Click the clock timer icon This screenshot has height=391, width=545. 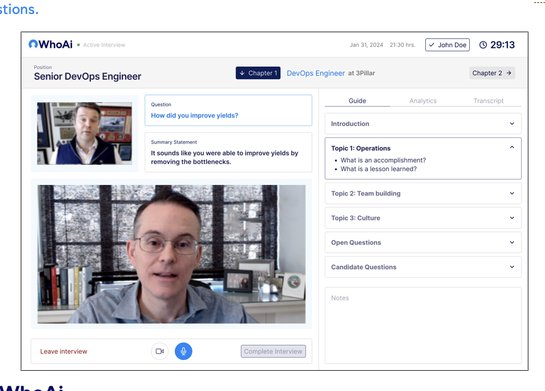[x=483, y=45]
